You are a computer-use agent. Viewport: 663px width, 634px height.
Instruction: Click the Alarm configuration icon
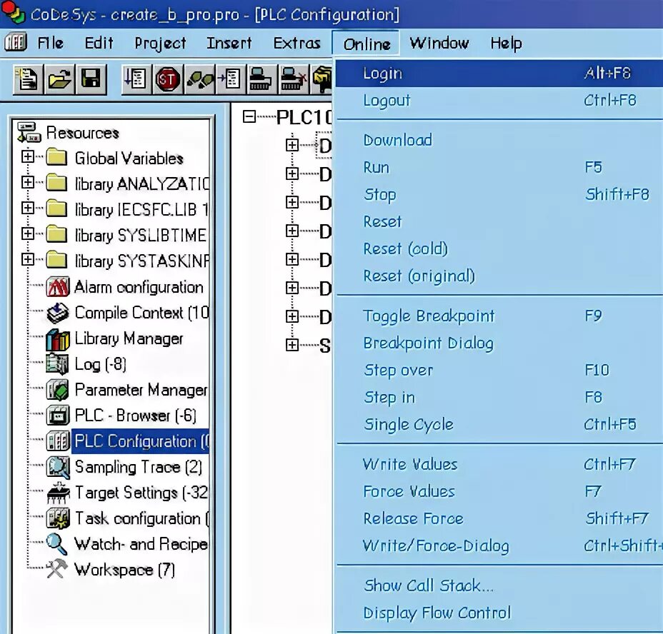57,288
